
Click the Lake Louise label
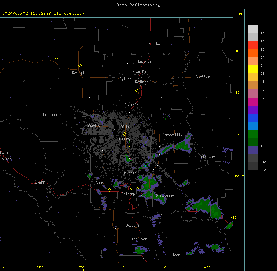(6, 156)
